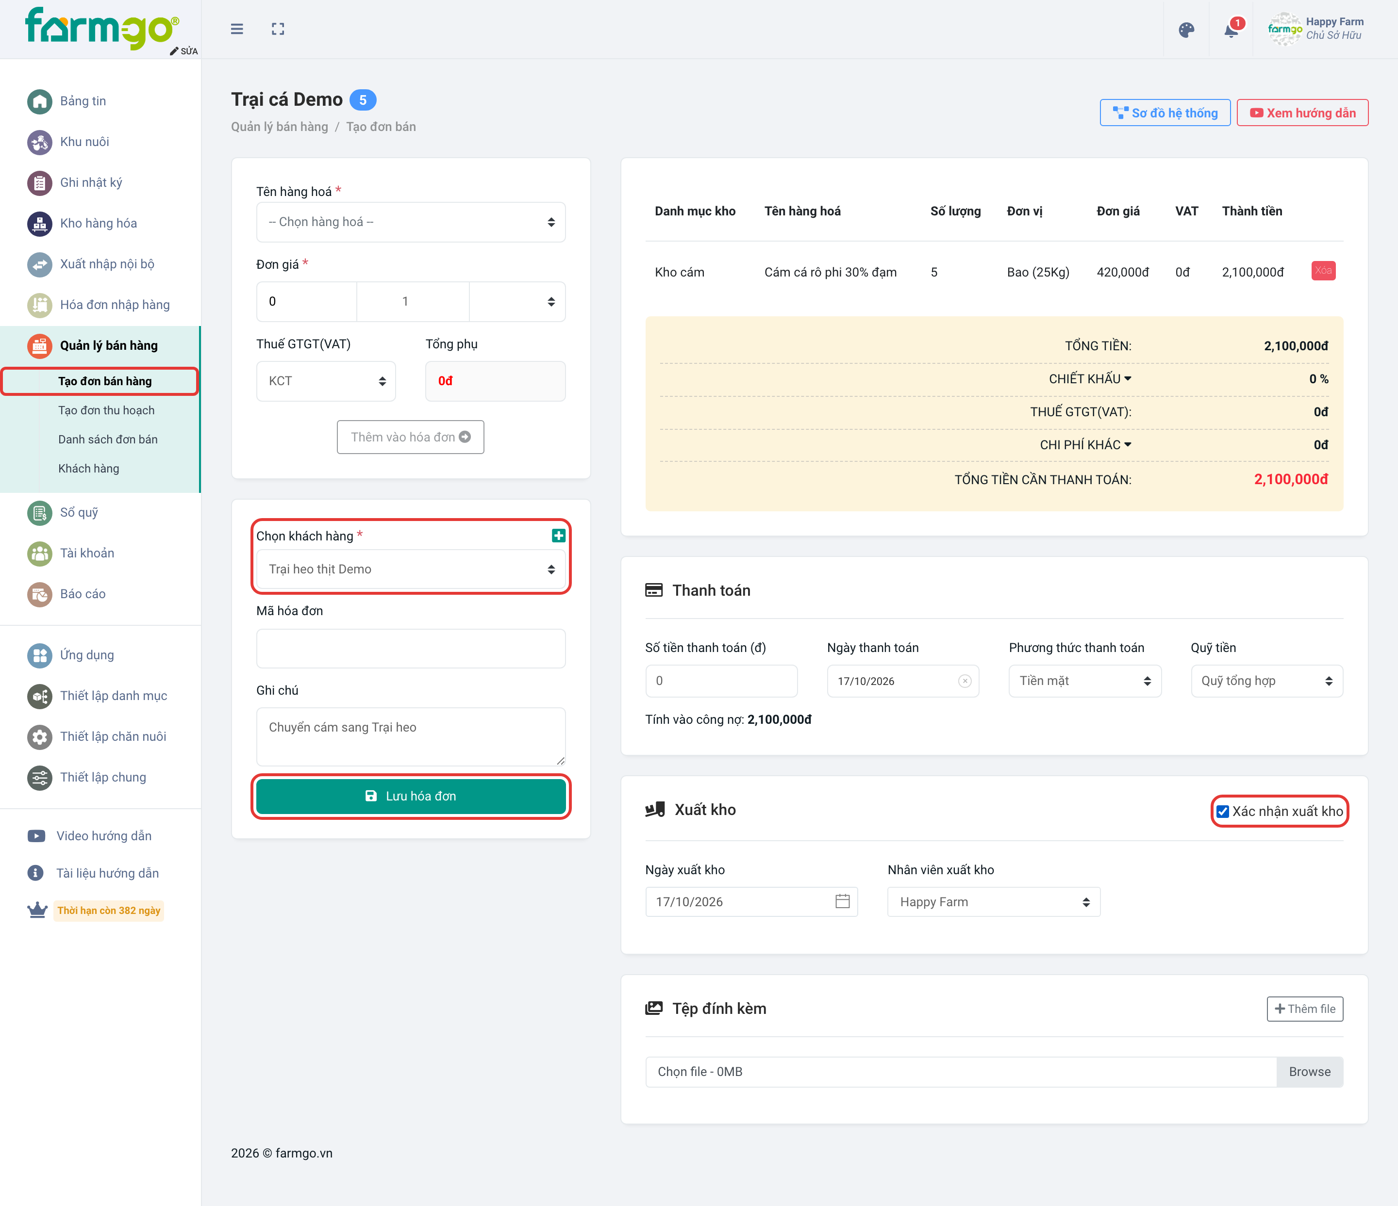Image resolution: width=1398 pixels, height=1206 pixels.
Task: Click the Quản lý bán hàng breadcrumb link
Action: click(x=279, y=127)
